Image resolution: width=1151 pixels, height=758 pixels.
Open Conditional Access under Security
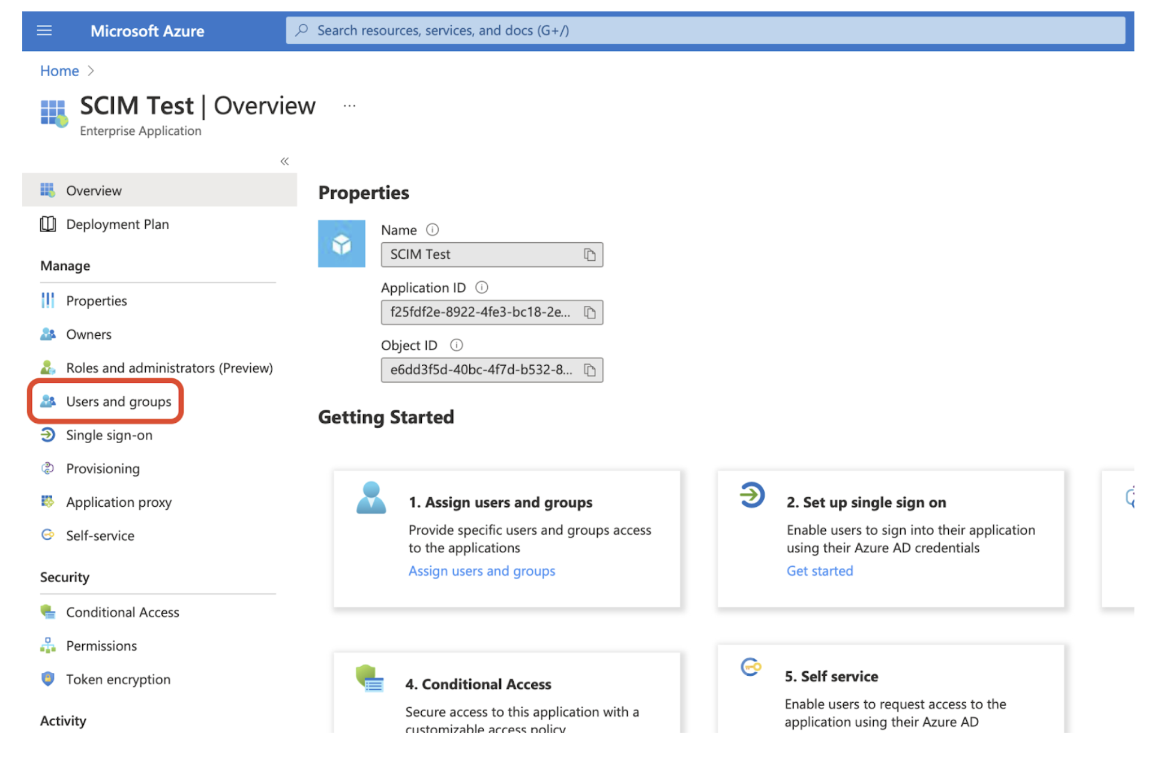tap(122, 612)
